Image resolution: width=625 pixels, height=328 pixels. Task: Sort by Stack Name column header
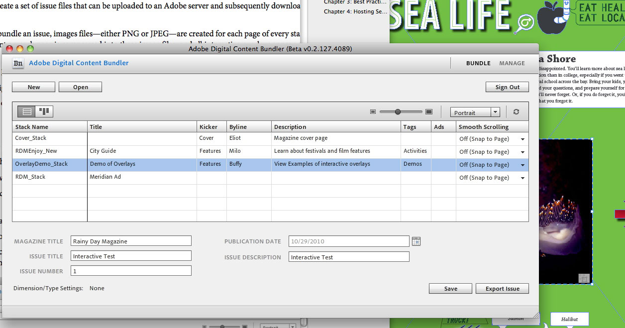50,127
